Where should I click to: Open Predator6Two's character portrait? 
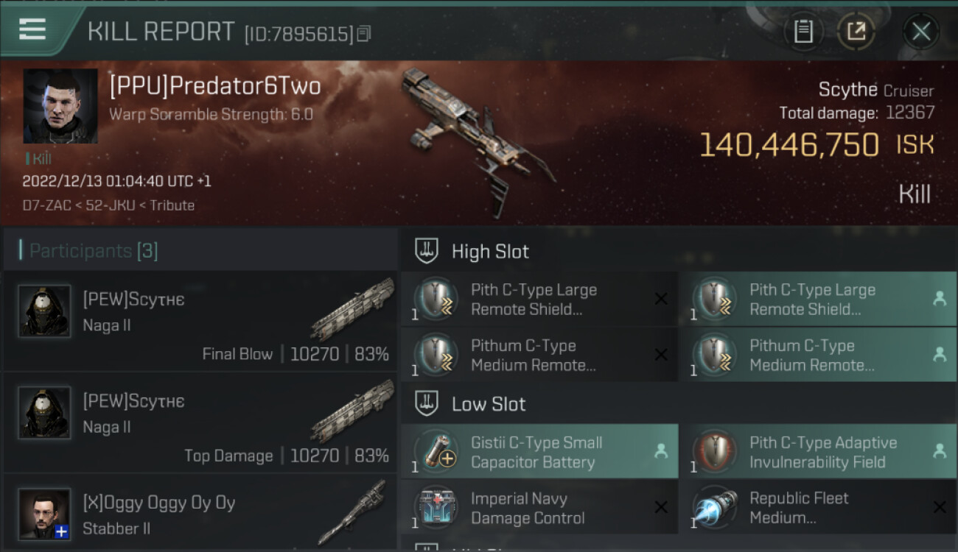pos(60,106)
